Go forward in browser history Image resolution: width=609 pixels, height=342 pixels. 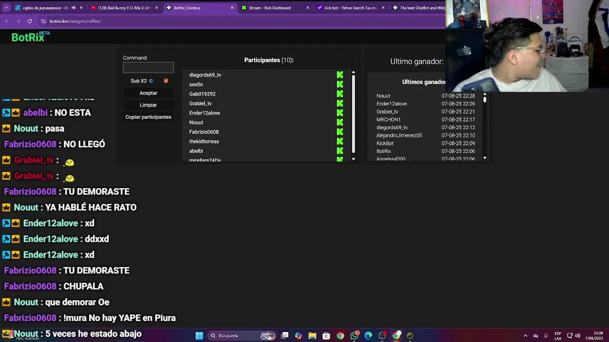(x=18, y=21)
